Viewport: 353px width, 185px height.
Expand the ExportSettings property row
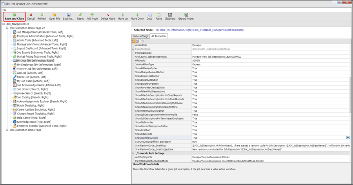(133, 49)
